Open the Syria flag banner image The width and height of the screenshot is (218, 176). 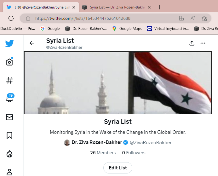[x=118, y=83]
